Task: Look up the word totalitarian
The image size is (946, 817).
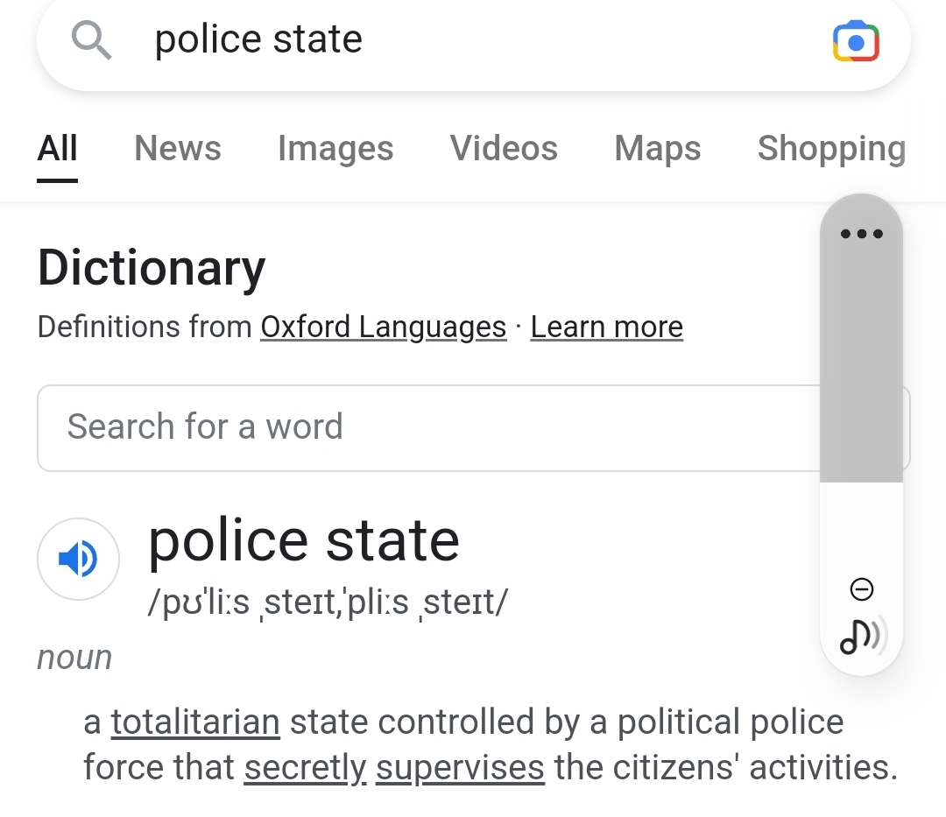Action: [195, 722]
